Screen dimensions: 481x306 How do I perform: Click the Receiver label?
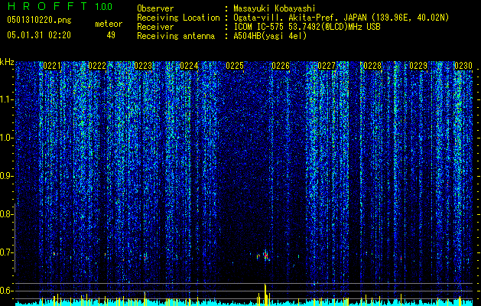tap(155, 27)
